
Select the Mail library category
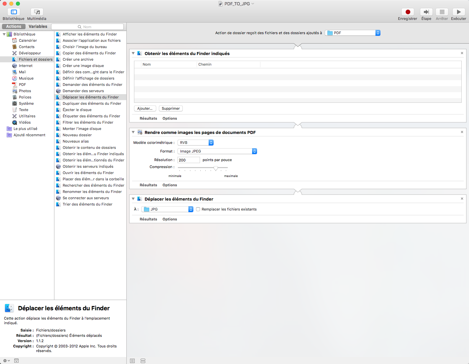(22, 72)
